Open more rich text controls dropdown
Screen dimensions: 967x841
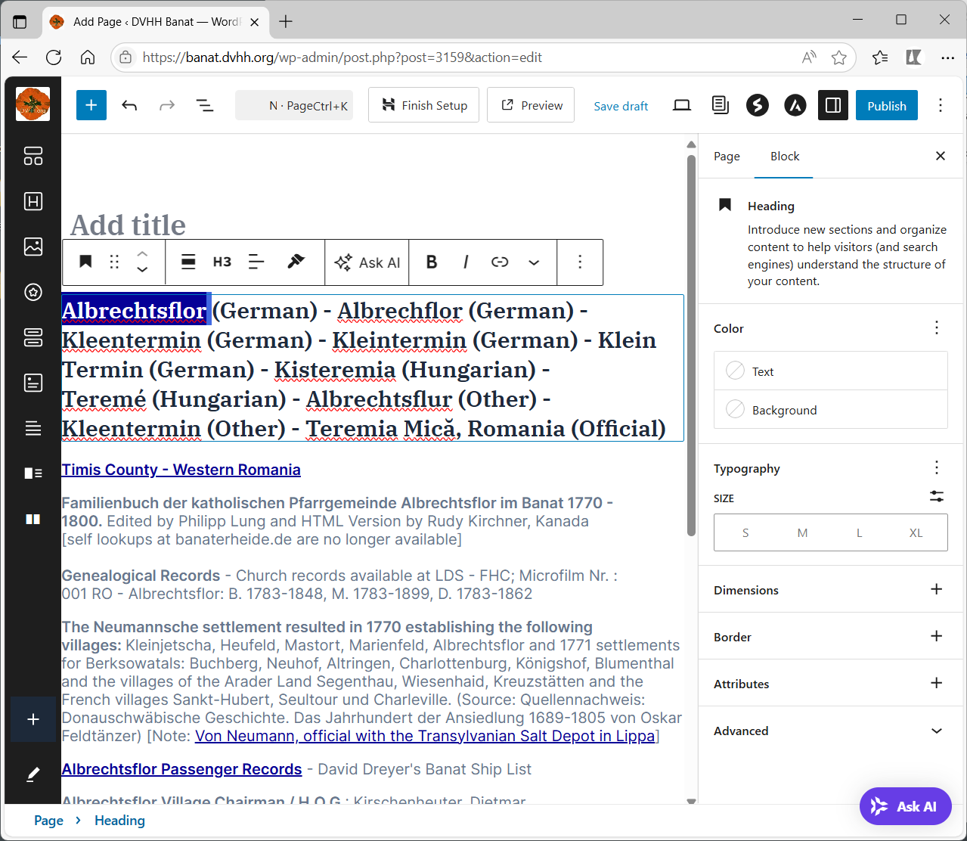click(x=534, y=262)
